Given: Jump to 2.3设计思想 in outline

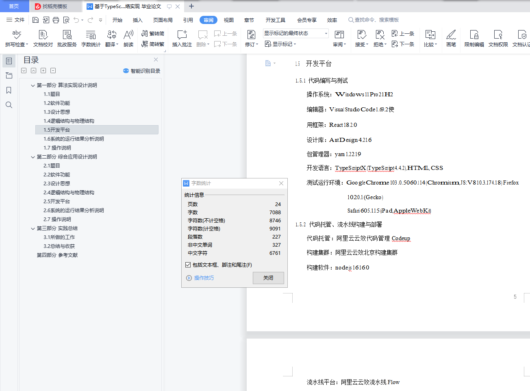Looking at the screenshot, I should (57, 184).
